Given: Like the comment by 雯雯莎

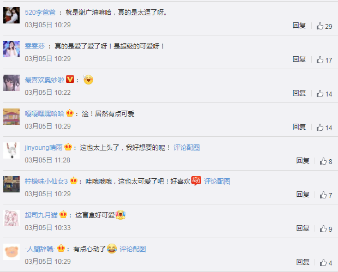Looking at the screenshot, I should point(324,60).
